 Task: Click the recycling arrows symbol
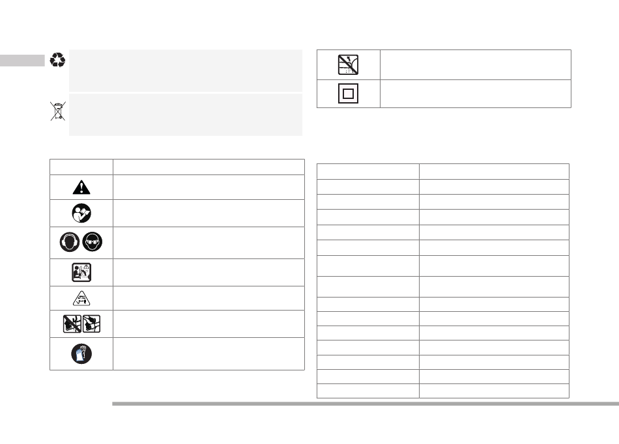tap(57, 60)
